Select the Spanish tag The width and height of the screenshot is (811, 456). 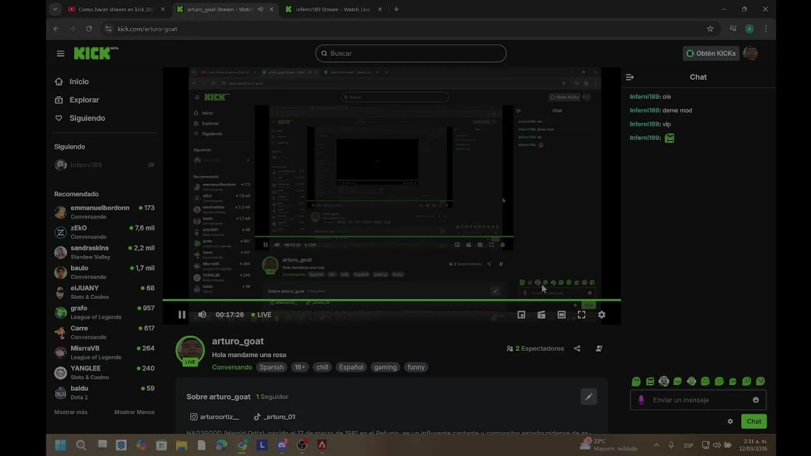click(271, 367)
